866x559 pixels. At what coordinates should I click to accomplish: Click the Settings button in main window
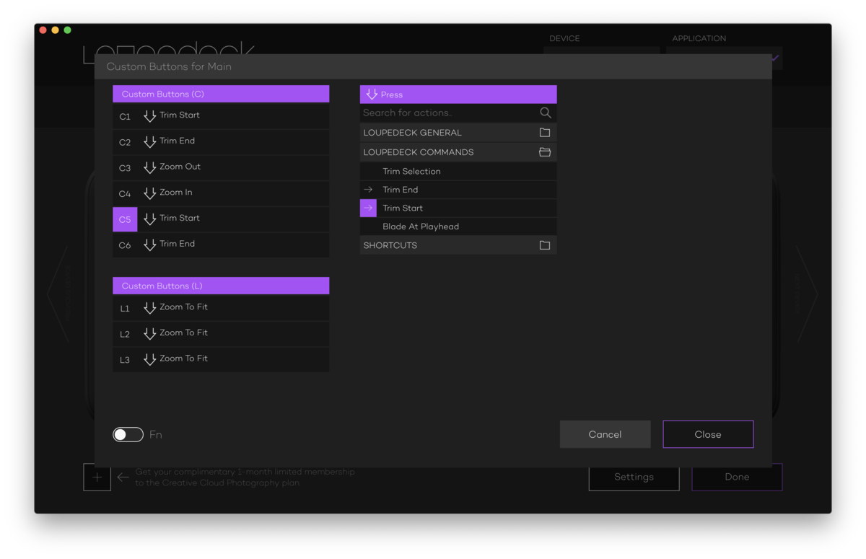[634, 477]
